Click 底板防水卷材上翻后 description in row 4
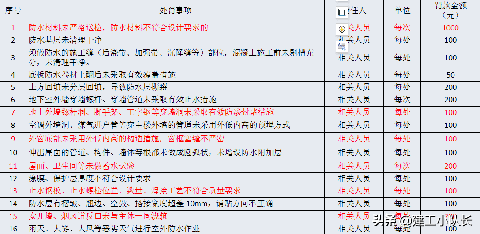Image resolution: width=480 pixels, height=234 pixels. (x=176, y=75)
